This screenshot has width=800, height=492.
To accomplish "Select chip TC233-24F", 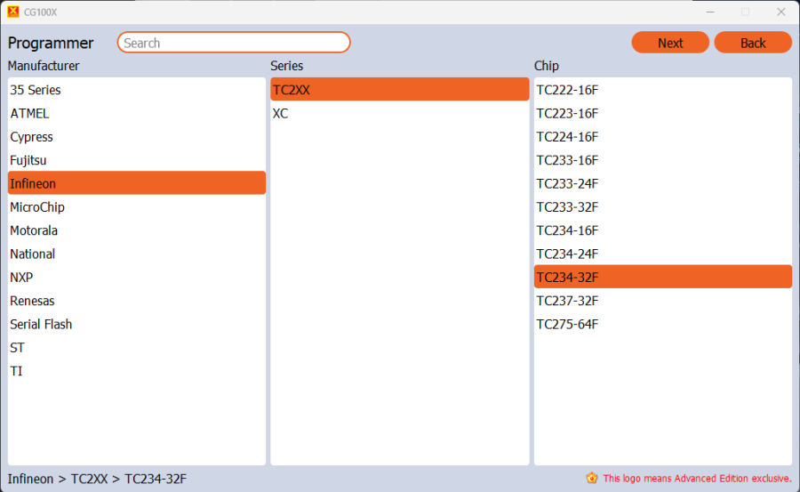I will (x=567, y=183).
